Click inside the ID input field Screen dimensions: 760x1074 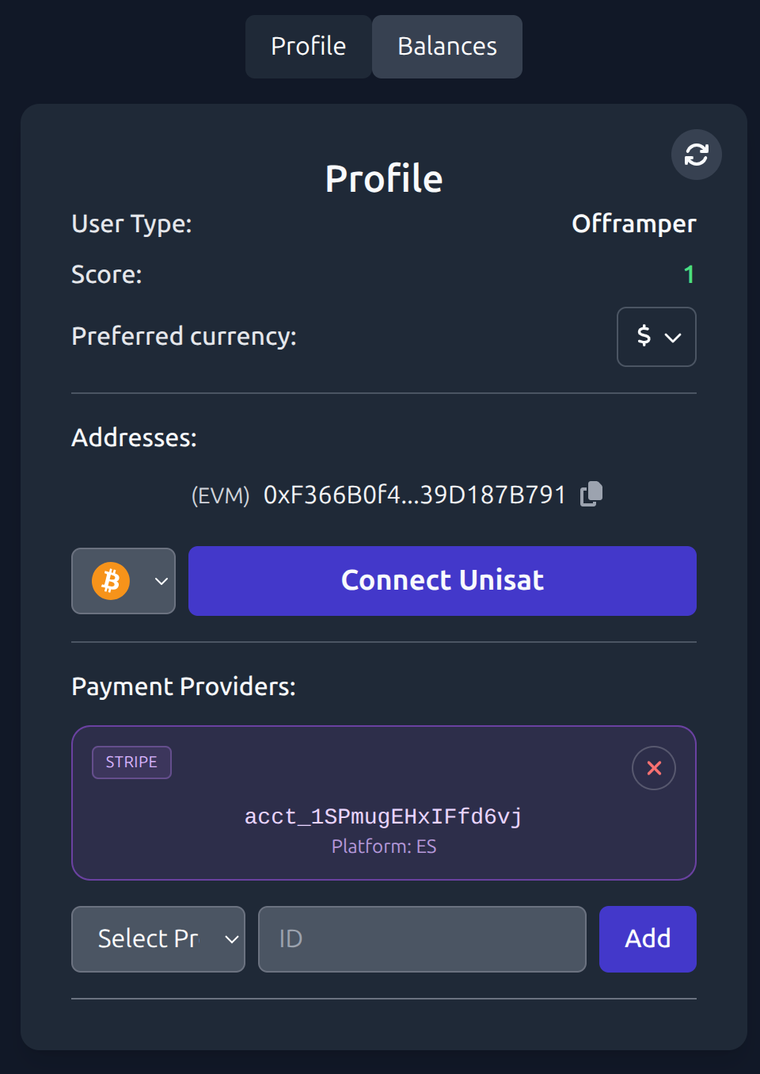click(x=421, y=939)
